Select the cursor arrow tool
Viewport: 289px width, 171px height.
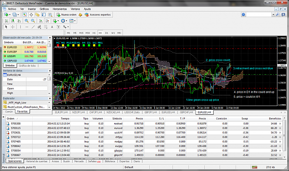[x=6, y=27]
